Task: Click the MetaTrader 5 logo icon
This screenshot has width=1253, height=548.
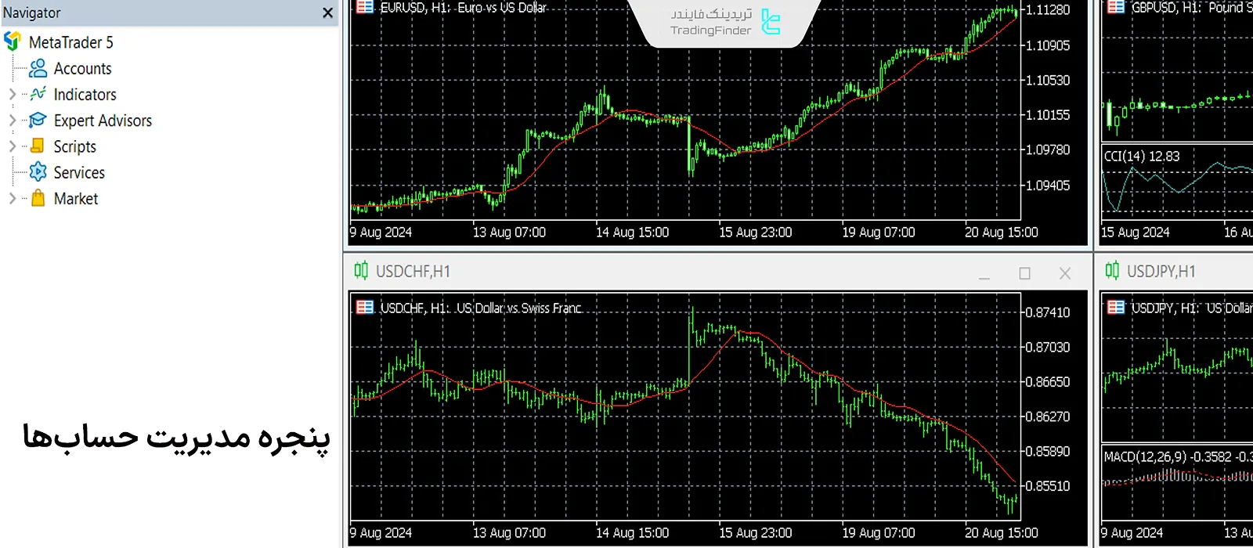Action: [13, 41]
